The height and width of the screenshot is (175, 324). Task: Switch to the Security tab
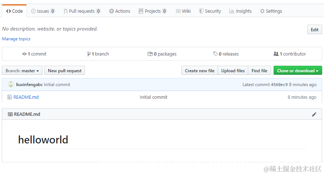pos(210,11)
